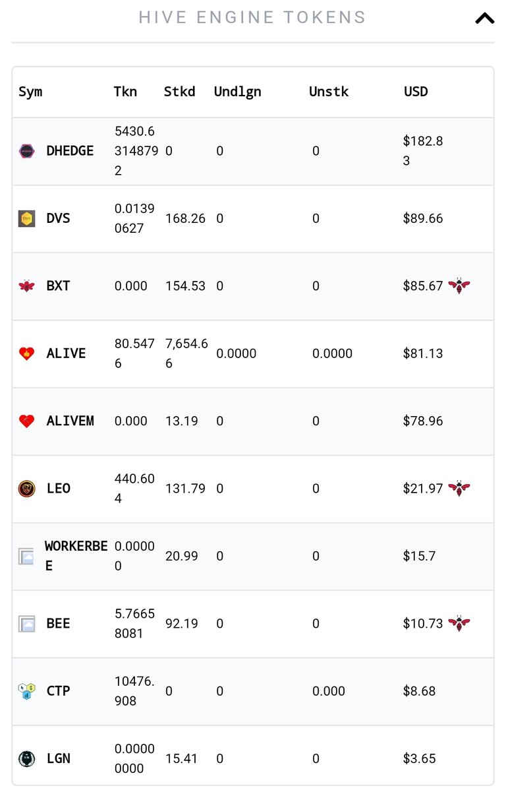Sort by the Stkd column header
Image resolution: width=506 pixels, height=790 pixels.
pos(179,92)
